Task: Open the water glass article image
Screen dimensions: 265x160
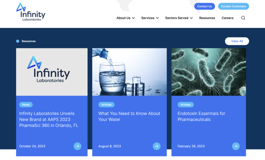Action: pos(129,72)
